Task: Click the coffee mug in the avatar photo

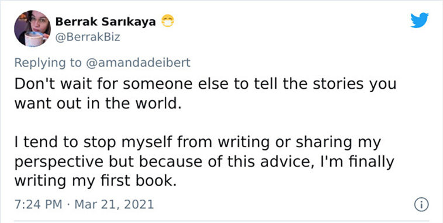Action: (33, 39)
